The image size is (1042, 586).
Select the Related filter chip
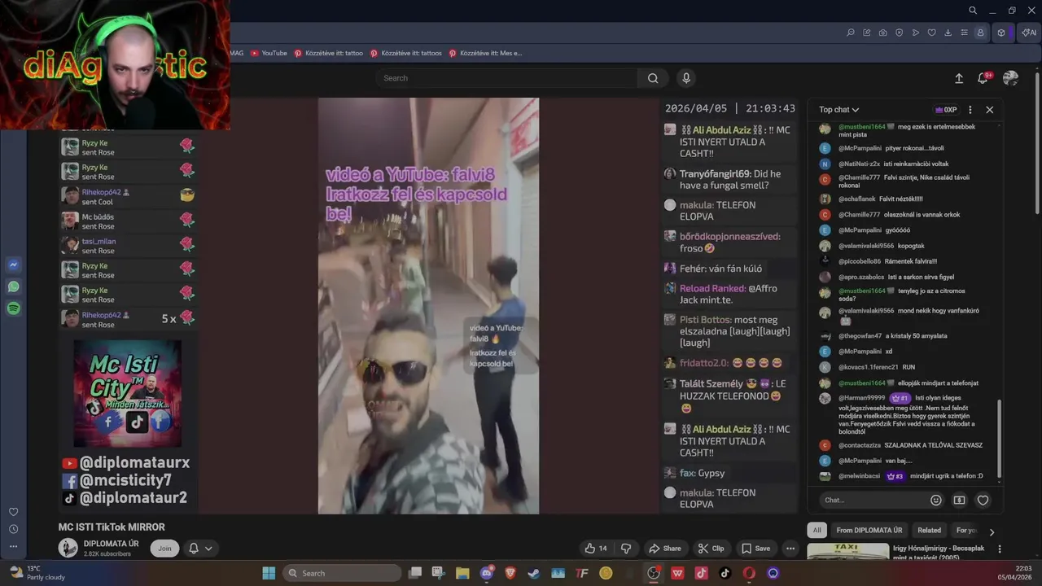(929, 530)
